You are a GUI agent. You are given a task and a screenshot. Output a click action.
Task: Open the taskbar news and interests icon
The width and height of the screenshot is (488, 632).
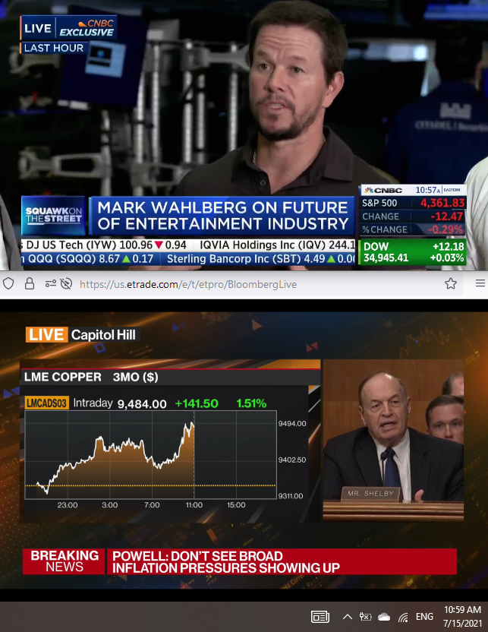click(x=320, y=617)
